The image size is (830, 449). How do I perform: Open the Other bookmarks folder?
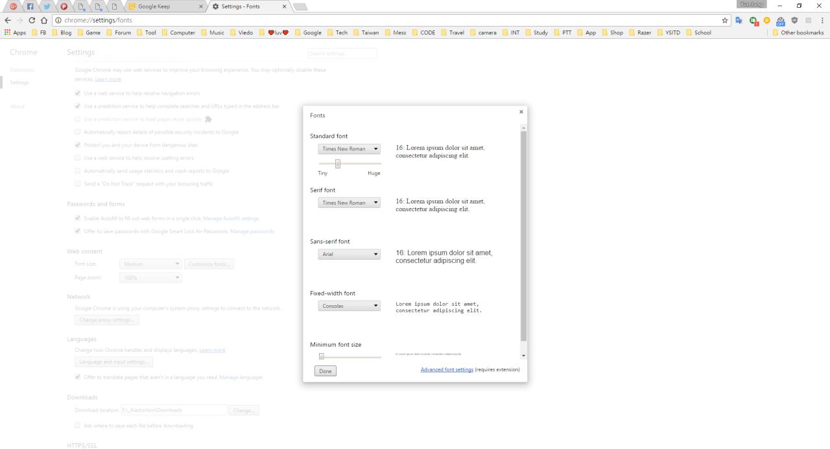798,32
